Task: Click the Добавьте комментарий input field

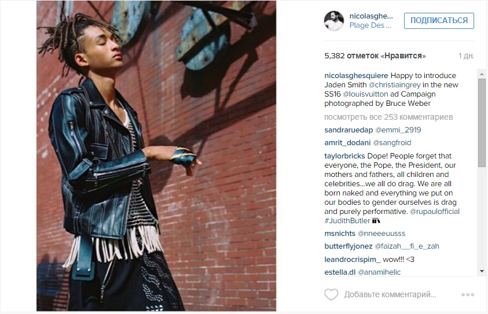Action: click(390, 294)
